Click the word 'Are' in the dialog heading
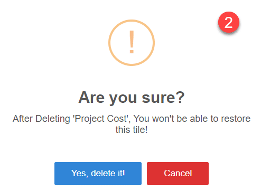This screenshot has height=192, width=261. [x=91, y=98]
